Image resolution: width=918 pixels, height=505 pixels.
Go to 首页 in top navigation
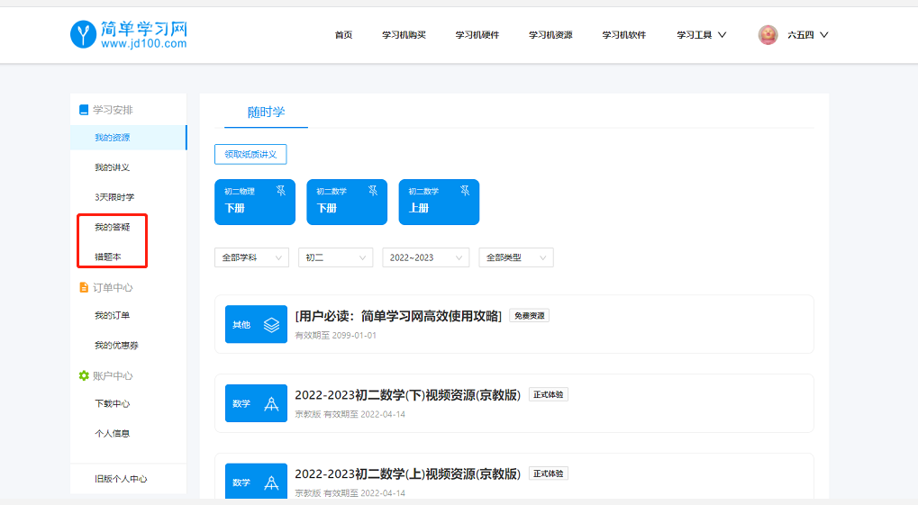(343, 35)
